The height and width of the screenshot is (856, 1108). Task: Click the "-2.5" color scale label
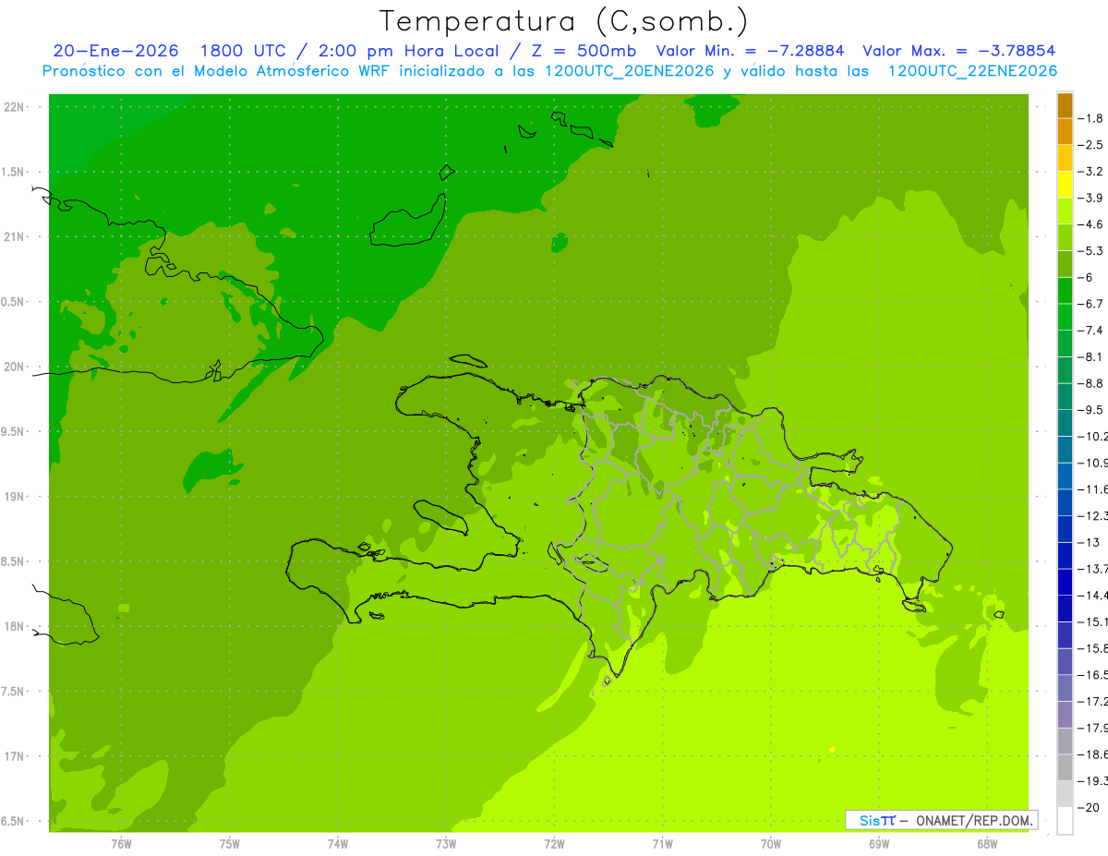point(1090,145)
